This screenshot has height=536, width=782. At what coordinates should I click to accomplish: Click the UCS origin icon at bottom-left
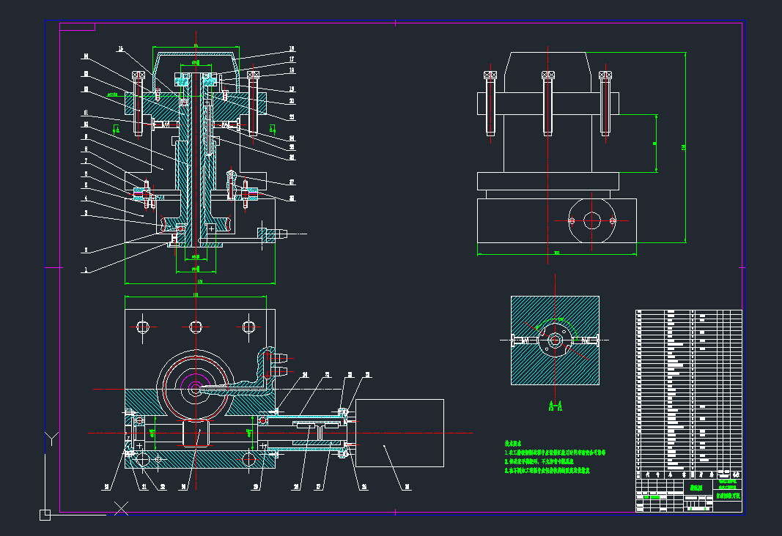coord(45,515)
